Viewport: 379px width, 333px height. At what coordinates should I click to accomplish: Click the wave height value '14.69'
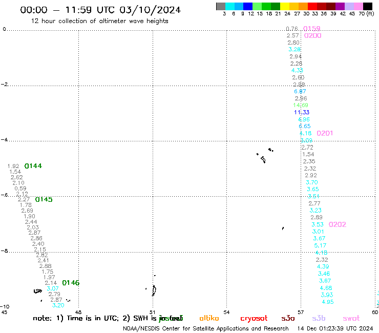301,105
